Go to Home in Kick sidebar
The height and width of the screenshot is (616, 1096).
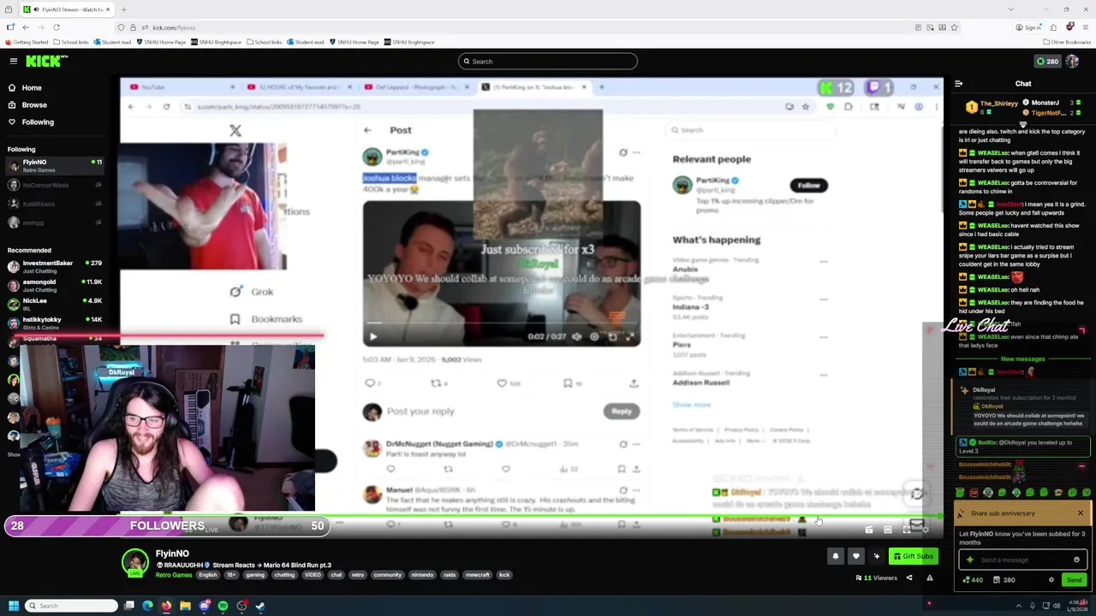(32, 87)
